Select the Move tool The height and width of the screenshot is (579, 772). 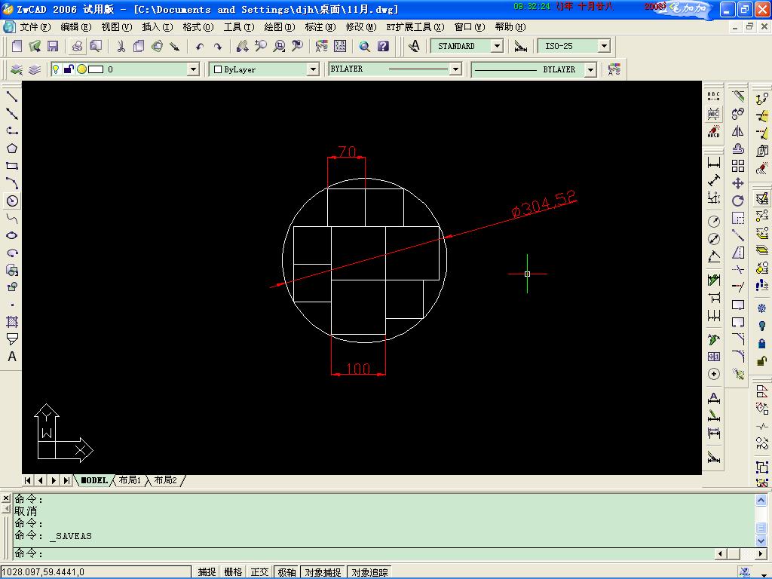[737, 184]
